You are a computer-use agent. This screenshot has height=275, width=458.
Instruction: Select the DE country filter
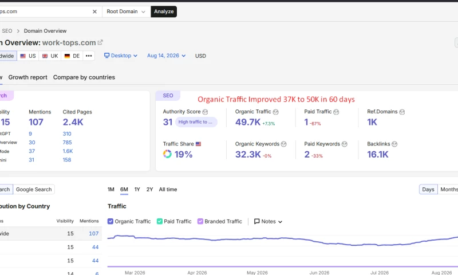(72, 56)
